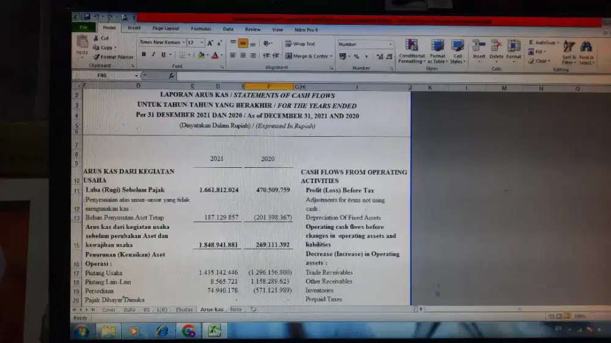611x343 pixels.
Task: Switch to the Formulas tab
Action: (201, 29)
